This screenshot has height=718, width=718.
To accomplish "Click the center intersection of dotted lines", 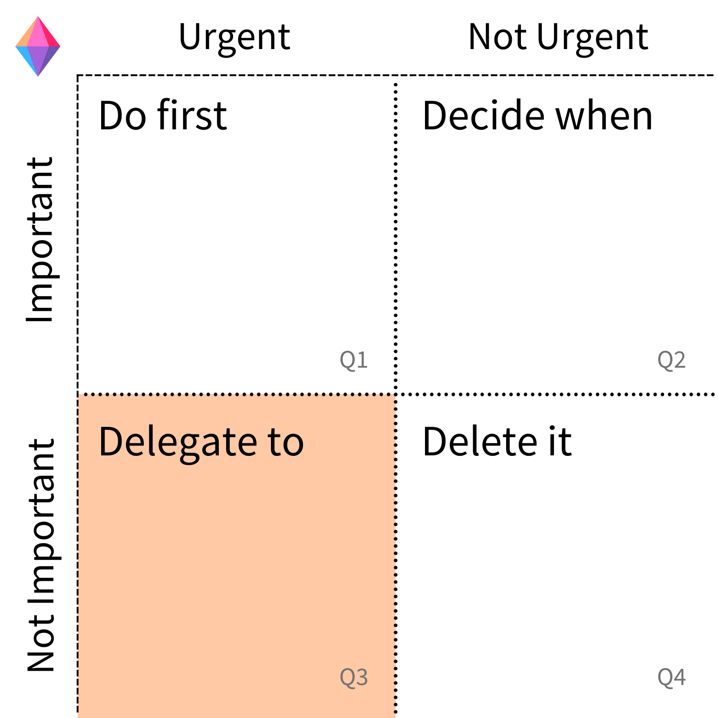I will point(395,394).
